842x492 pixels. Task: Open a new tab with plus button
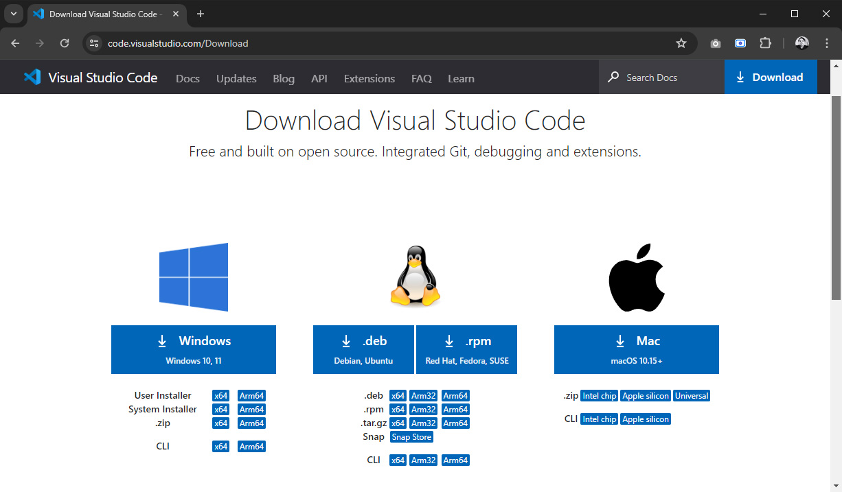201,14
